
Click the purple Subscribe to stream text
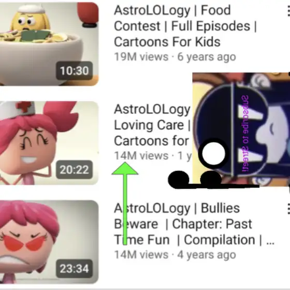point(245,134)
